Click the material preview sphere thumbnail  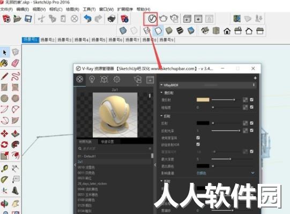[115, 115]
